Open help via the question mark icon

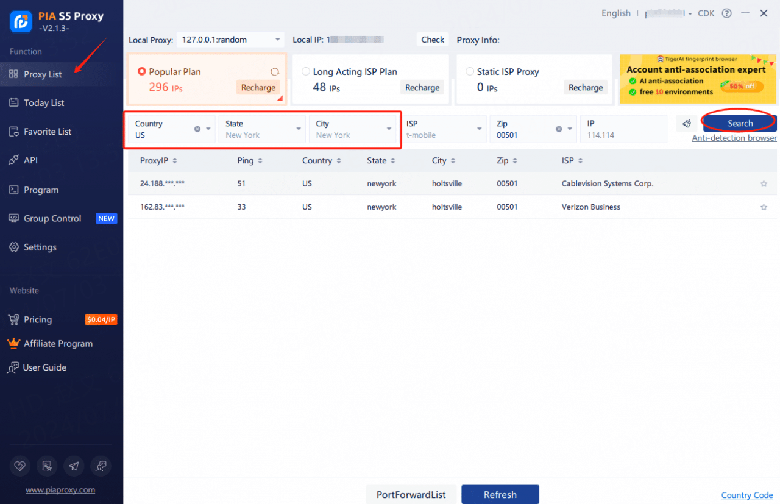click(726, 13)
